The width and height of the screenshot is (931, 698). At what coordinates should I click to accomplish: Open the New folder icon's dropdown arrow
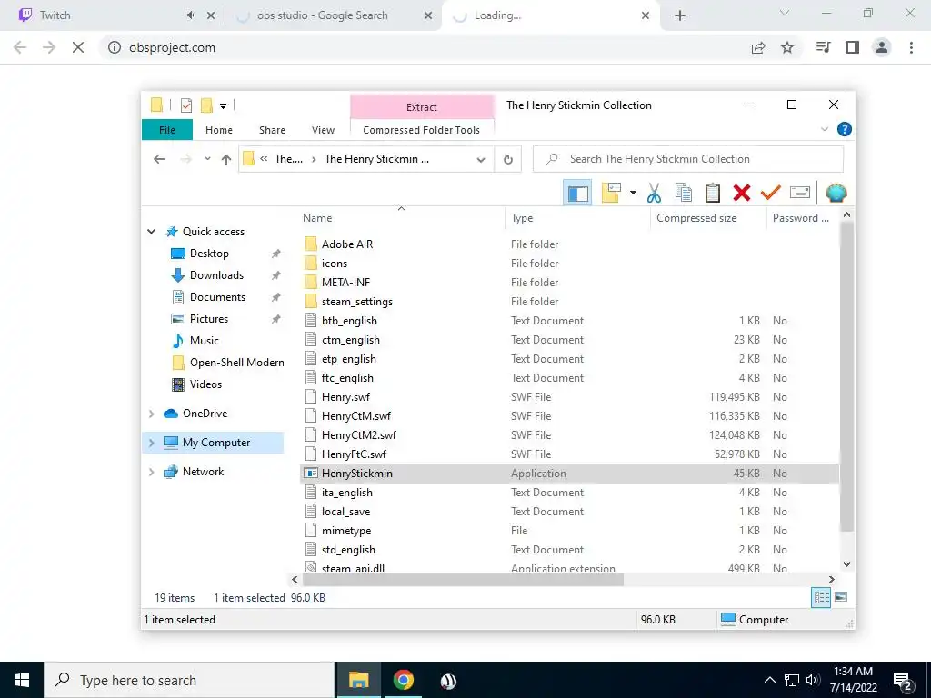point(633,193)
